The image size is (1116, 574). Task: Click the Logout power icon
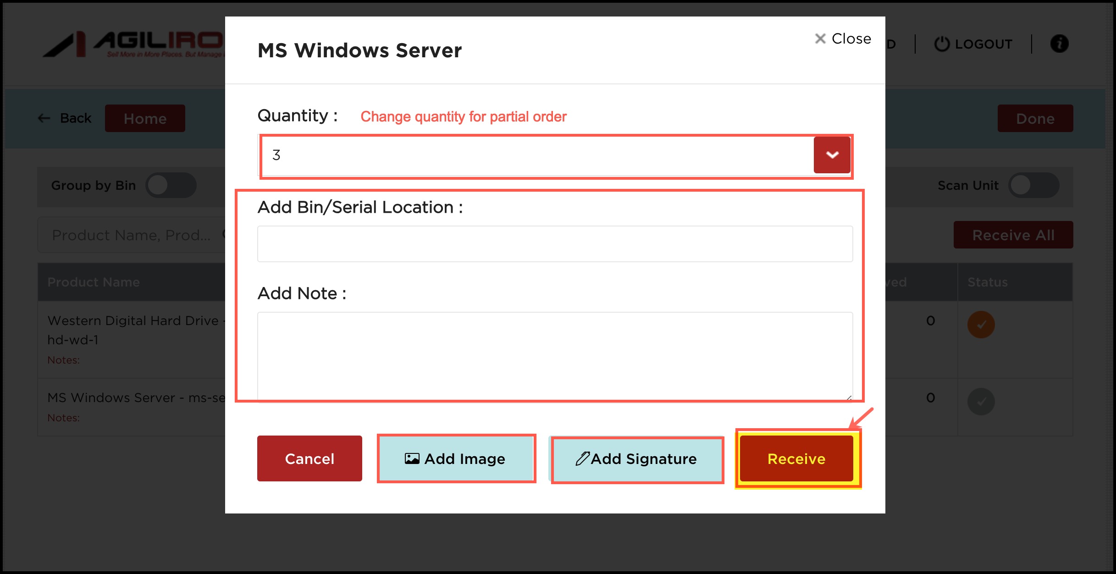[x=942, y=44]
